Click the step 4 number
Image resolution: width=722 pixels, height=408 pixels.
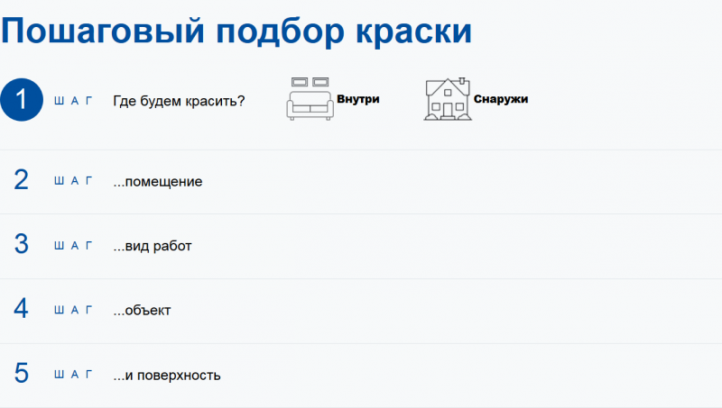[21, 309]
